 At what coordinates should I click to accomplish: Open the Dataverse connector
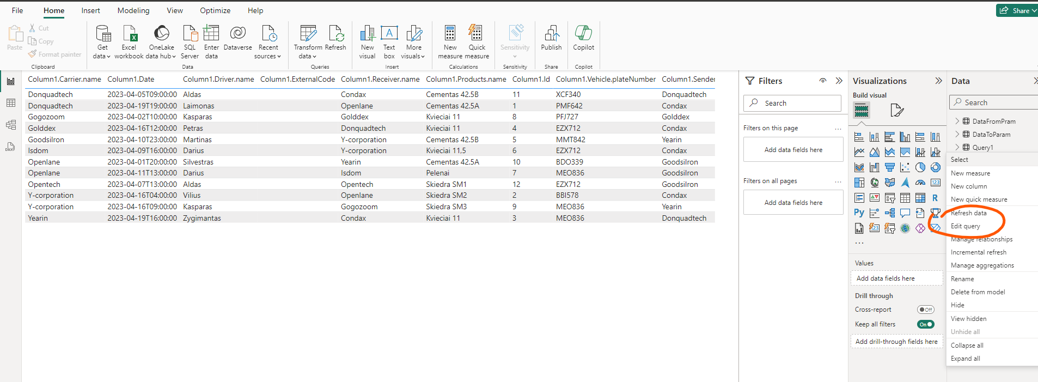(x=237, y=38)
